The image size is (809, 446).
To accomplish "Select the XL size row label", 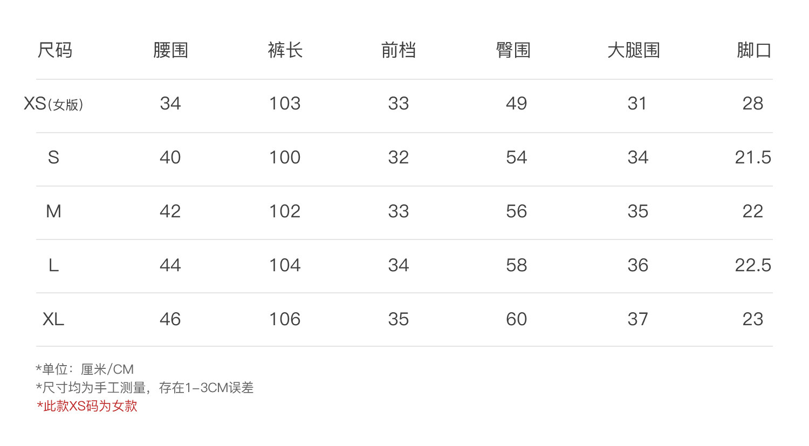I will [x=53, y=319].
